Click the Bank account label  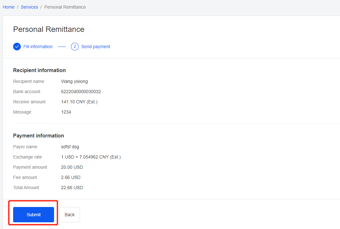tap(27, 92)
